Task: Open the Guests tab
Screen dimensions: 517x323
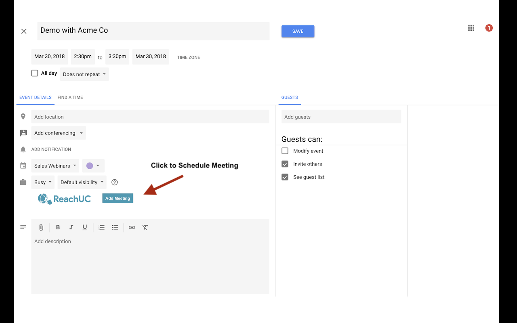Action: (290, 97)
